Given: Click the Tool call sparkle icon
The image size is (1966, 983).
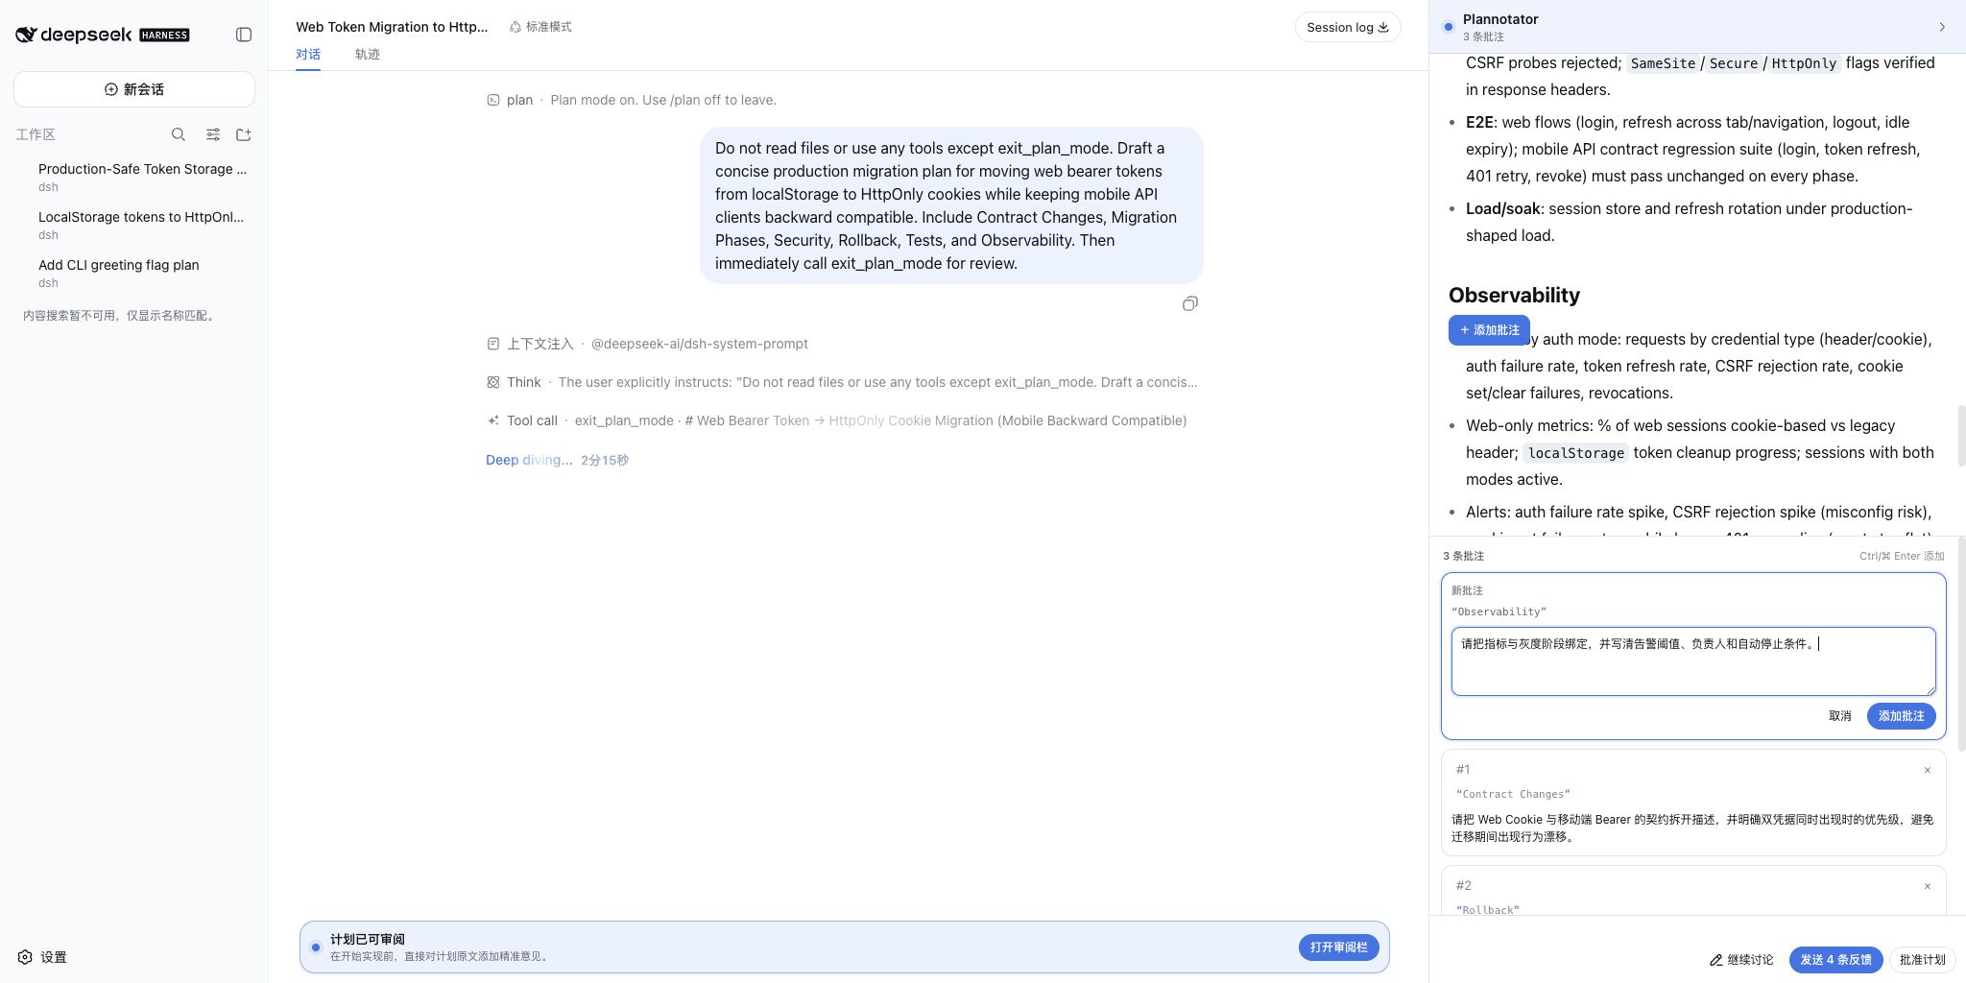Looking at the screenshot, I should (493, 420).
